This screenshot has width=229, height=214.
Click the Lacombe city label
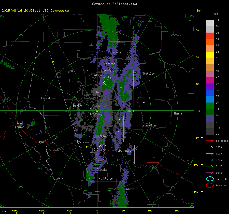click(x=110, y=64)
